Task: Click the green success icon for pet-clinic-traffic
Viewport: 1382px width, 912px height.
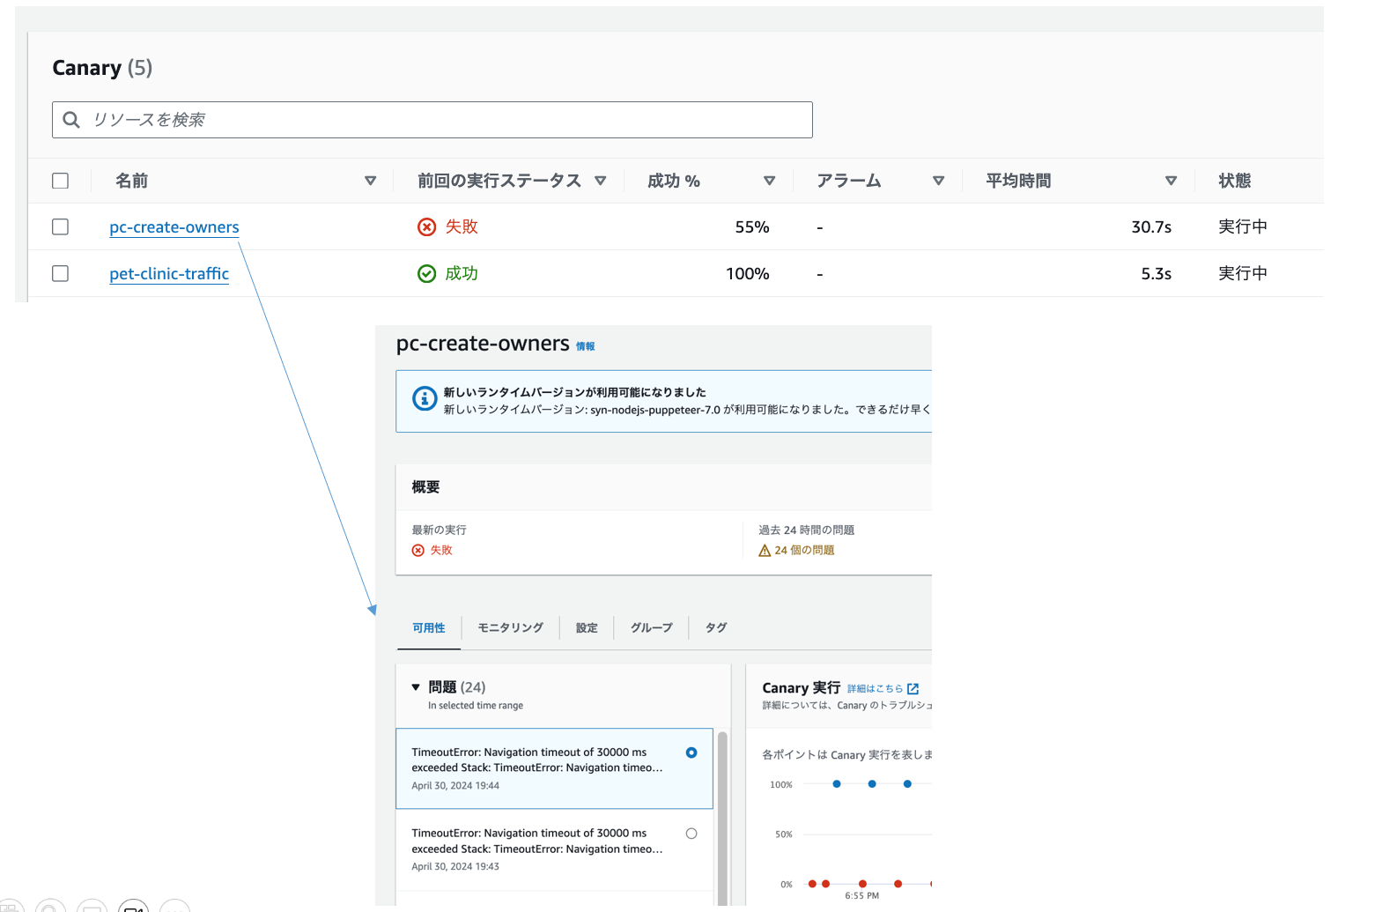Action: tap(426, 274)
